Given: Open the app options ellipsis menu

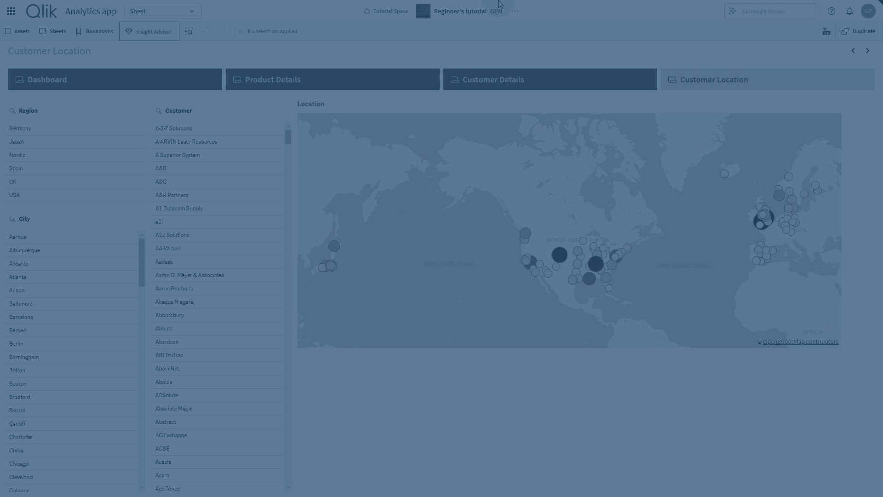Looking at the screenshot, I should (x=515, y=11).
